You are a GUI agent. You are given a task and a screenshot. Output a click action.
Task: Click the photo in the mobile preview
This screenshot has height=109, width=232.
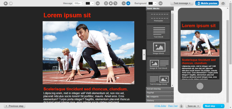[200, 43]
